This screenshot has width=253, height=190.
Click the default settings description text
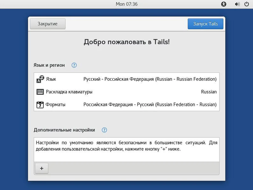[126, 146]
